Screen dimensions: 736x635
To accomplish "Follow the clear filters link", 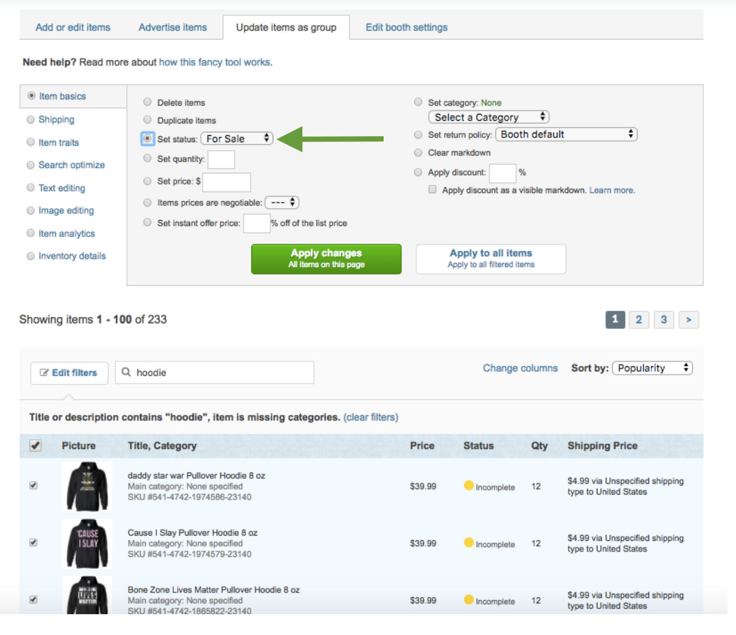I will tap(371, 417).
